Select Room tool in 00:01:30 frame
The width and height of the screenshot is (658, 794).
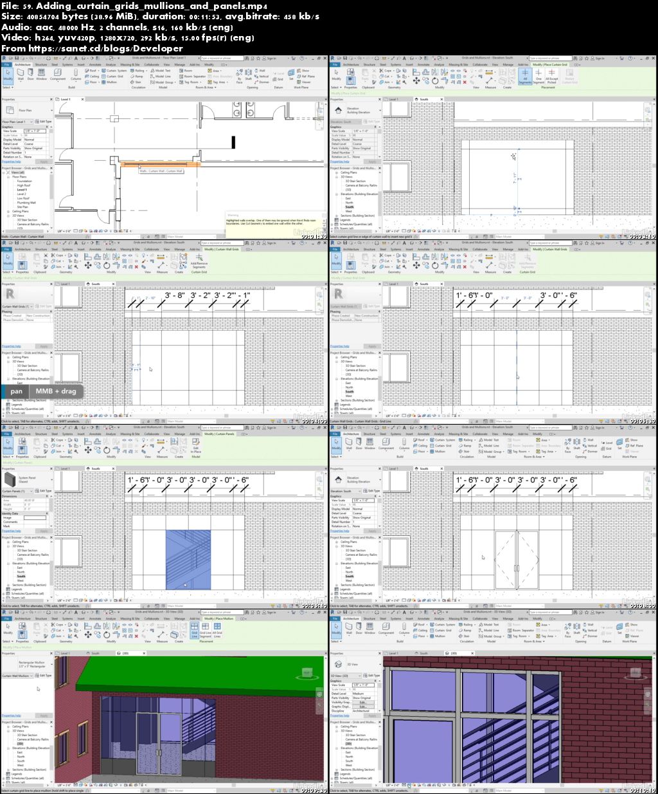click(x=186, y=70)
